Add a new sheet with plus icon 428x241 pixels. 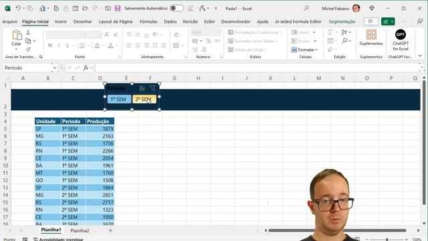pos(110,230)
